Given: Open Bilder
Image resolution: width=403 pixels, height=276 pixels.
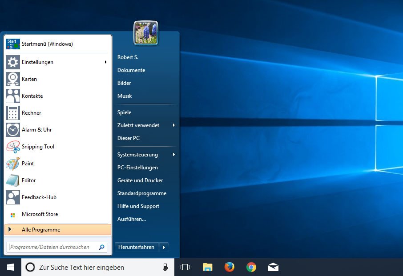Looking at the screenshot, I should coord(124,83).
